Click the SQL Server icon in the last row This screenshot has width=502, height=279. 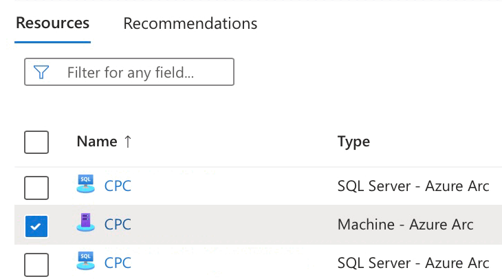[x=85, y=262]
